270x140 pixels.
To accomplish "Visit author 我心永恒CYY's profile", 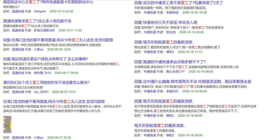I will (x=175, y=72).
